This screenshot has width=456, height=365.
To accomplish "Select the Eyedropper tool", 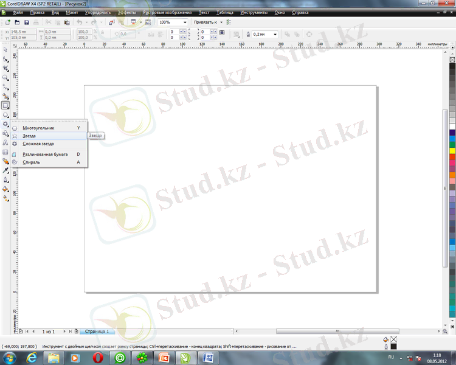I will tap(5, 170).
